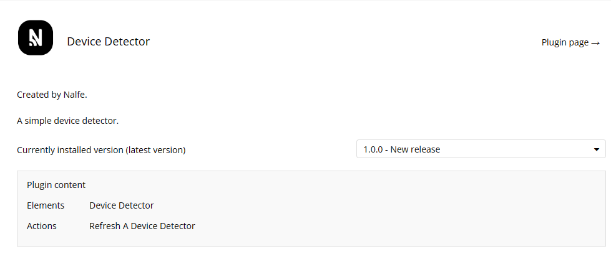
Task: Click empty area of Plugin content panel
Action: tap(406, 212)
